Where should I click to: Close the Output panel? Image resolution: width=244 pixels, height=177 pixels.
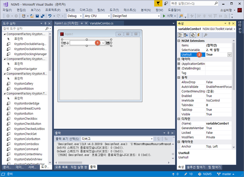[x=172, y=133]
